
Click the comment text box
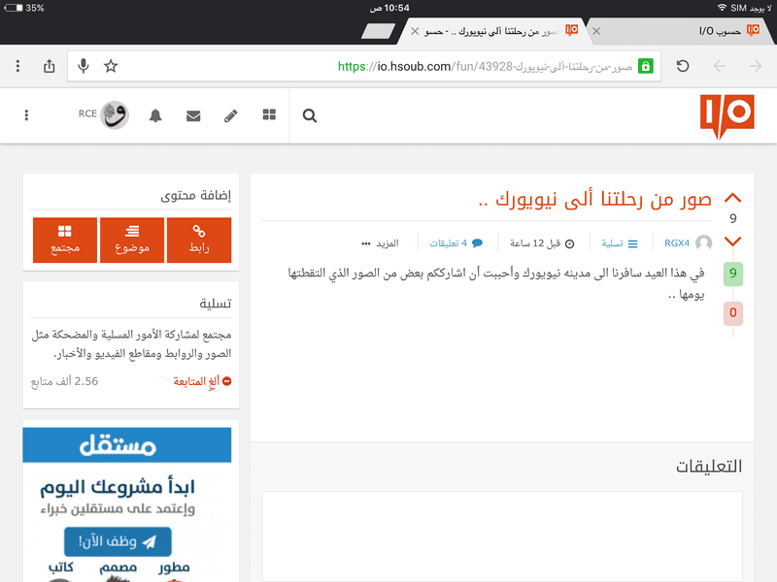(x=502, y=536)
